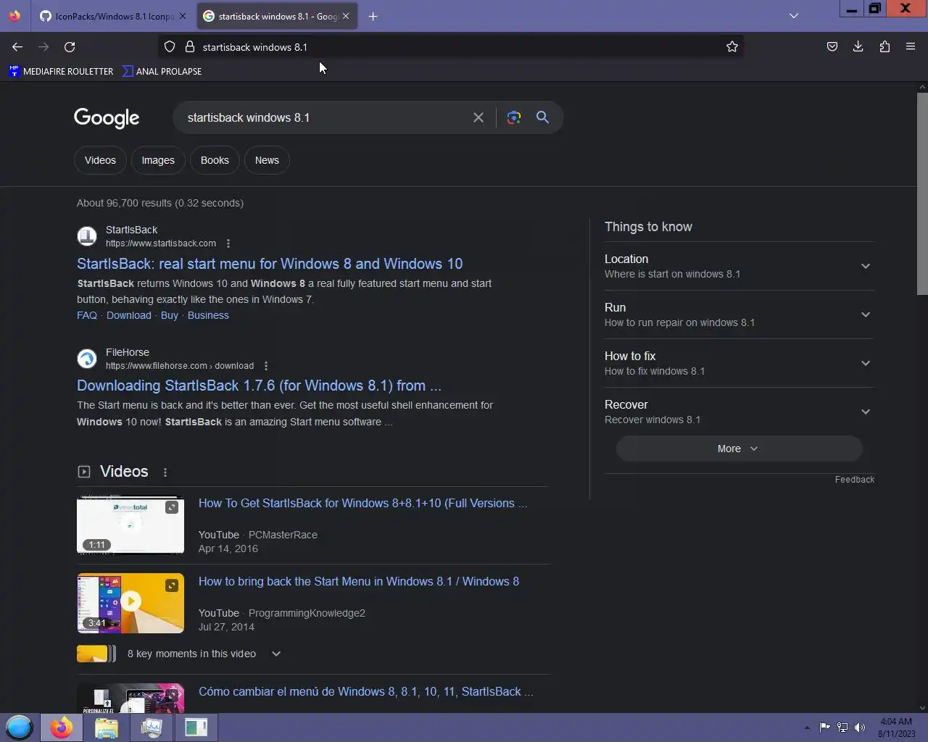Screen dimensions: 928x742
Task: Open the Action Center flag icon
Action: coord(825,728)
